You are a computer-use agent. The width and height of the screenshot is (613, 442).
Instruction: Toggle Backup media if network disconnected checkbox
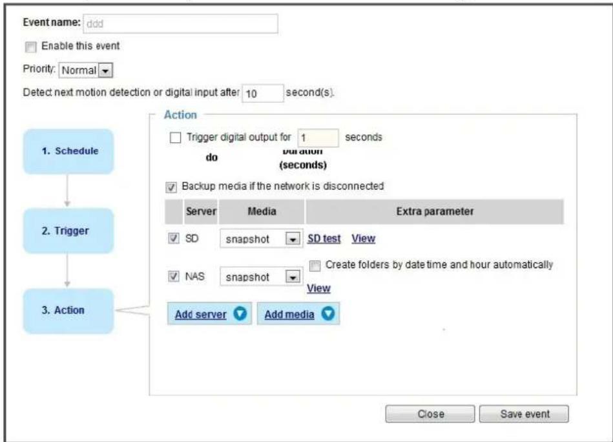click(171, 187)
